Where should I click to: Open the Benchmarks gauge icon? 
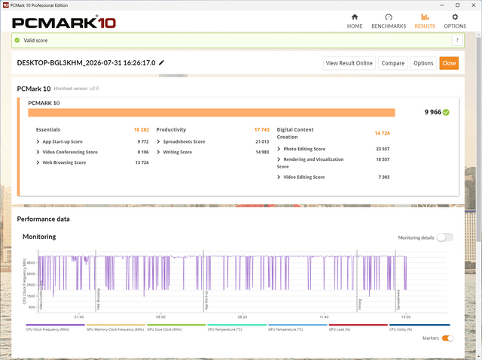pos(389,17)
